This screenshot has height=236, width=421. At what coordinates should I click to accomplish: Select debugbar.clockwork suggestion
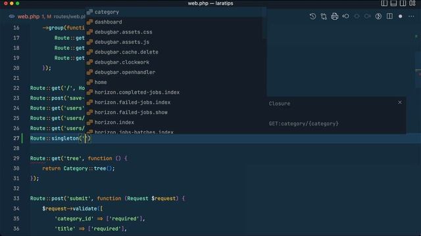pos(176,62)
